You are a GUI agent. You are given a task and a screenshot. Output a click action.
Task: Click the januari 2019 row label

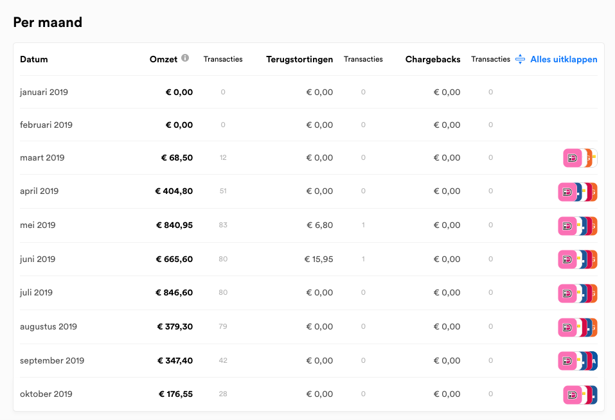[44, 92]
